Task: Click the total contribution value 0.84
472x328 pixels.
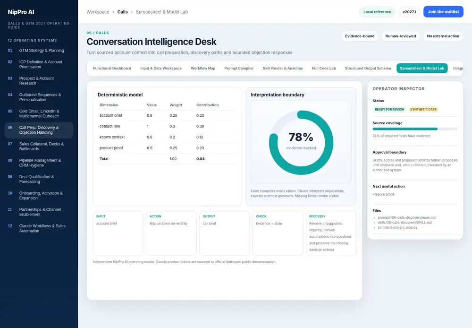Action: 201,159
